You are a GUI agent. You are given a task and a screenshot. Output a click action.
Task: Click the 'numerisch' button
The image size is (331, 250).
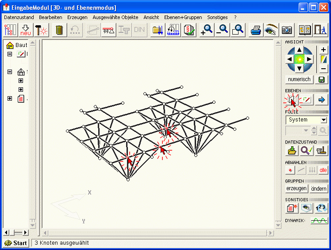pyautogui.click(x=299, y=80)
